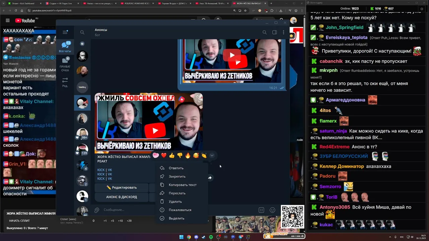429x241 pixels.
Task: Open Steam from the taskbar
Action: point(203,237)
